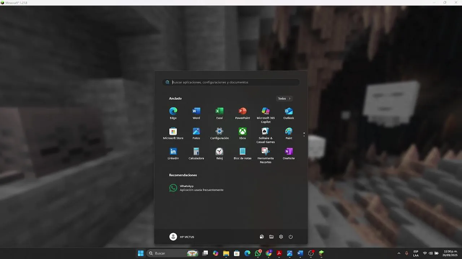Open WhatsApp from the taskbar
Viewport: 462px width, 259px height.
258,253
